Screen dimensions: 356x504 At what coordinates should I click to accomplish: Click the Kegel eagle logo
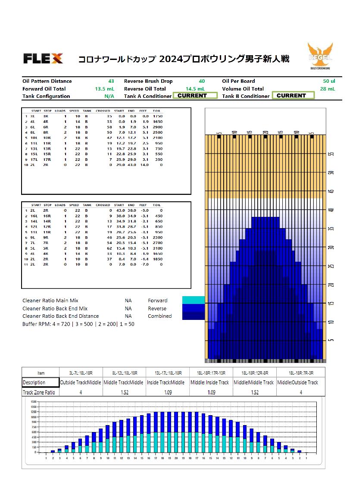point(320,56)
